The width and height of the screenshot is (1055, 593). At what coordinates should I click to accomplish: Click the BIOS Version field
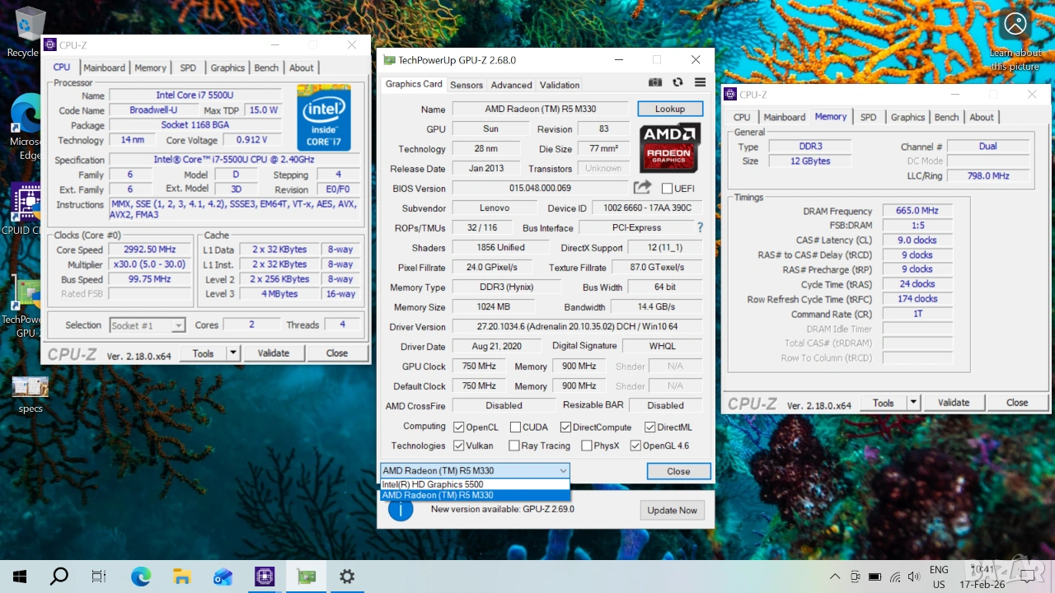540,189
